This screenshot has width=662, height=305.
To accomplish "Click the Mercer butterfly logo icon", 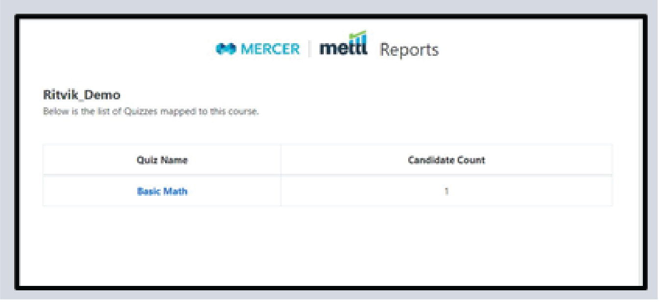I will tap(226, 49).
